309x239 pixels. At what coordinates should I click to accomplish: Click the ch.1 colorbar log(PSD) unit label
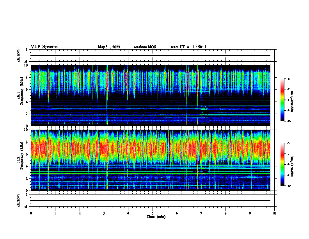tap(292, 102)
